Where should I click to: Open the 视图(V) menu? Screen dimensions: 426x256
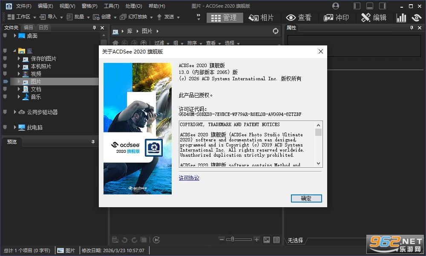pos(67,6)
